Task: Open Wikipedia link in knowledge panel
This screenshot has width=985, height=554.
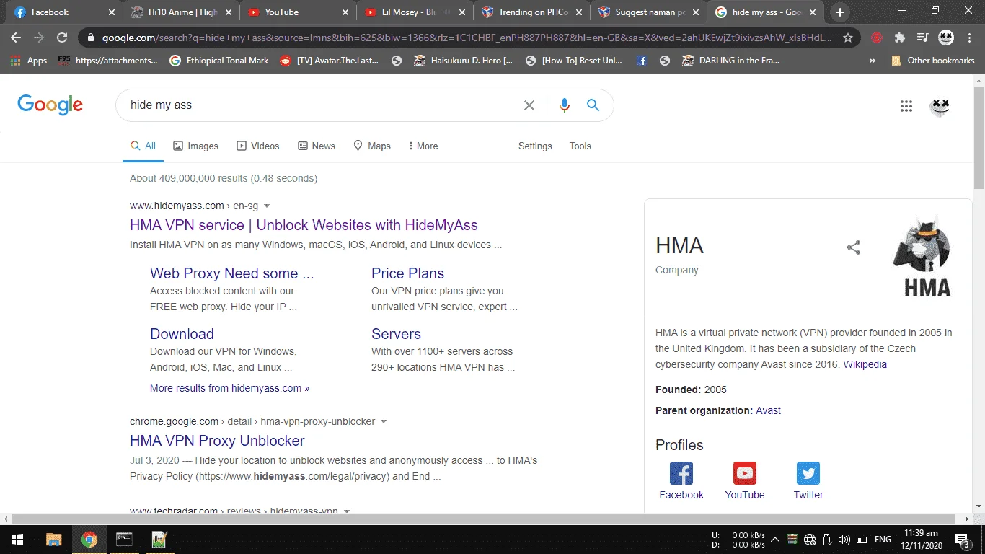Action: click(865, 364)
